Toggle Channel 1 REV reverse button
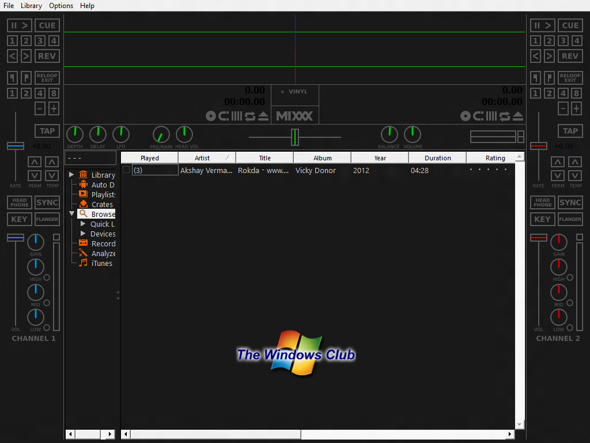The height and width of the screenshot is (443, 590). [47, 56]
